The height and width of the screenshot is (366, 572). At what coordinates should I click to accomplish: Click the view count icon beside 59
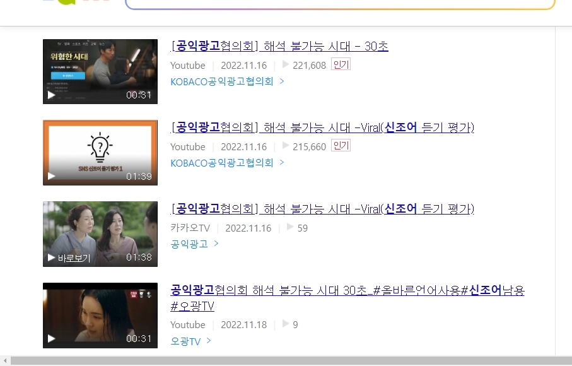pos(290,227)
